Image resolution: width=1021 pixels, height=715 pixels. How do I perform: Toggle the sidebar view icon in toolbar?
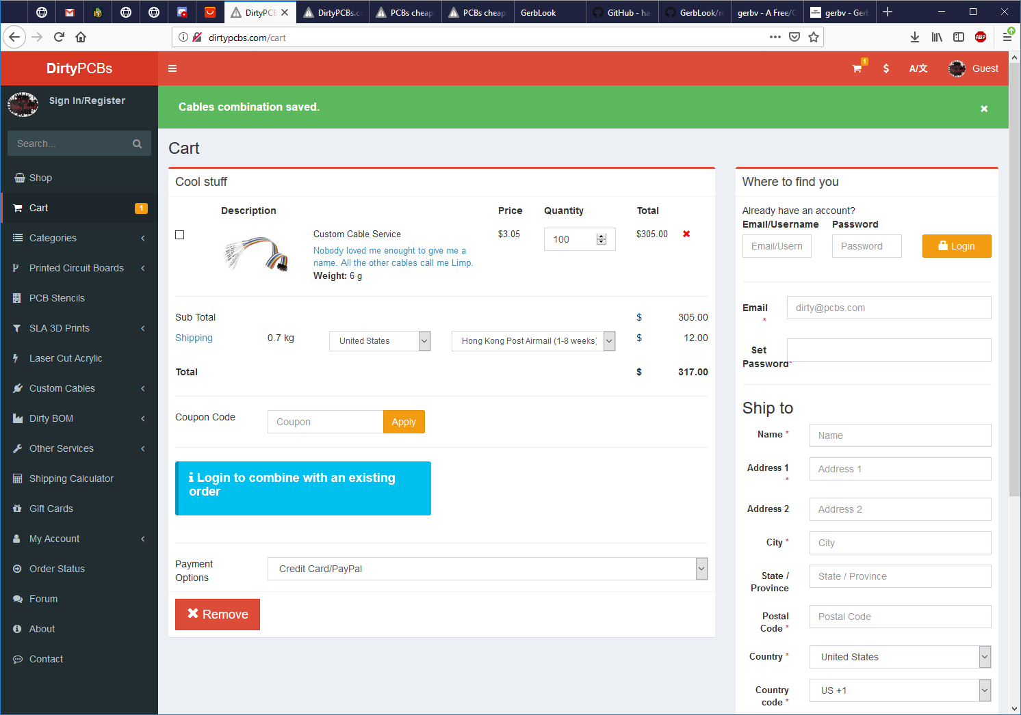pyautogui.click(x=959, y=37)
